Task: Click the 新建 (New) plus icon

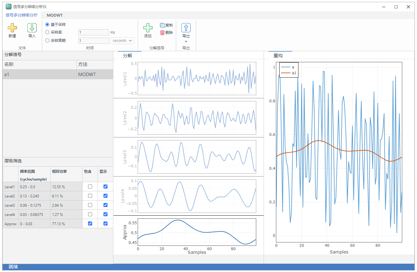Action: tap(12, 28)
